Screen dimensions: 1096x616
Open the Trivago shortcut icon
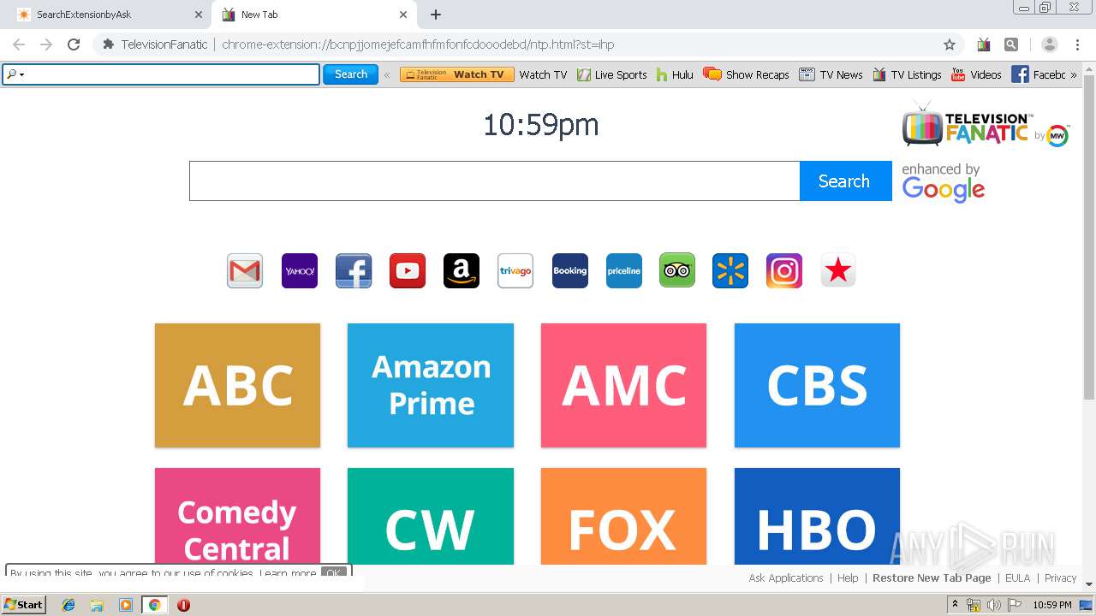point(515,271)
